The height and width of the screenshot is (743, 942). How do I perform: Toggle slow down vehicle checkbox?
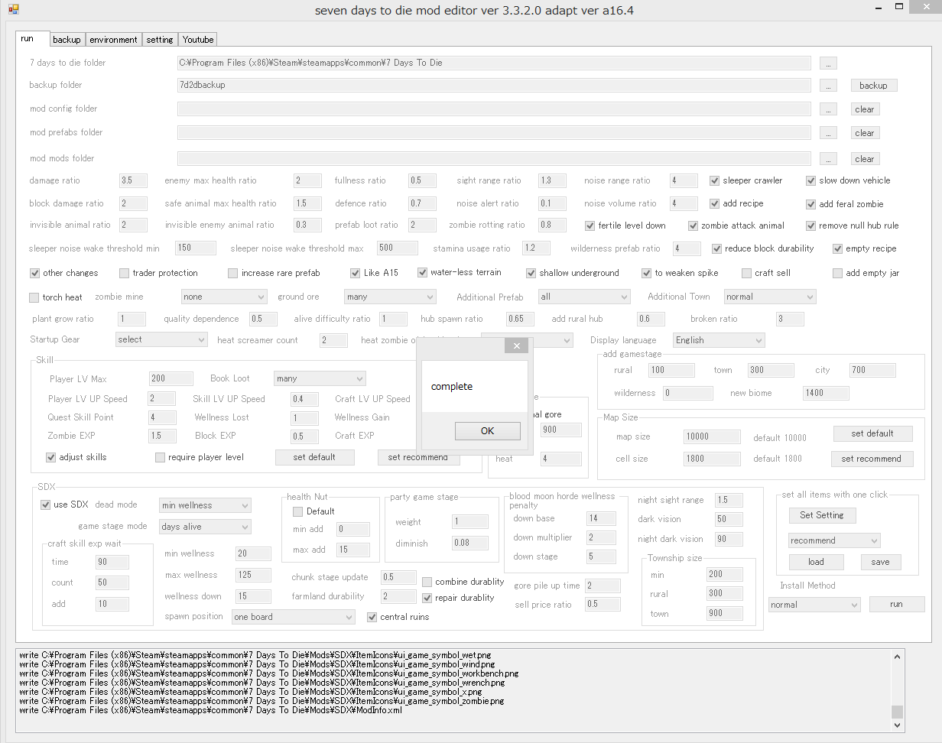click(x=811, y=181)
